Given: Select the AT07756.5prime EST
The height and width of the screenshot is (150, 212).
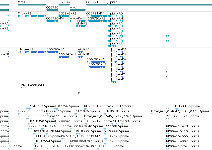Looking at the screenshot, I should 56,109.
